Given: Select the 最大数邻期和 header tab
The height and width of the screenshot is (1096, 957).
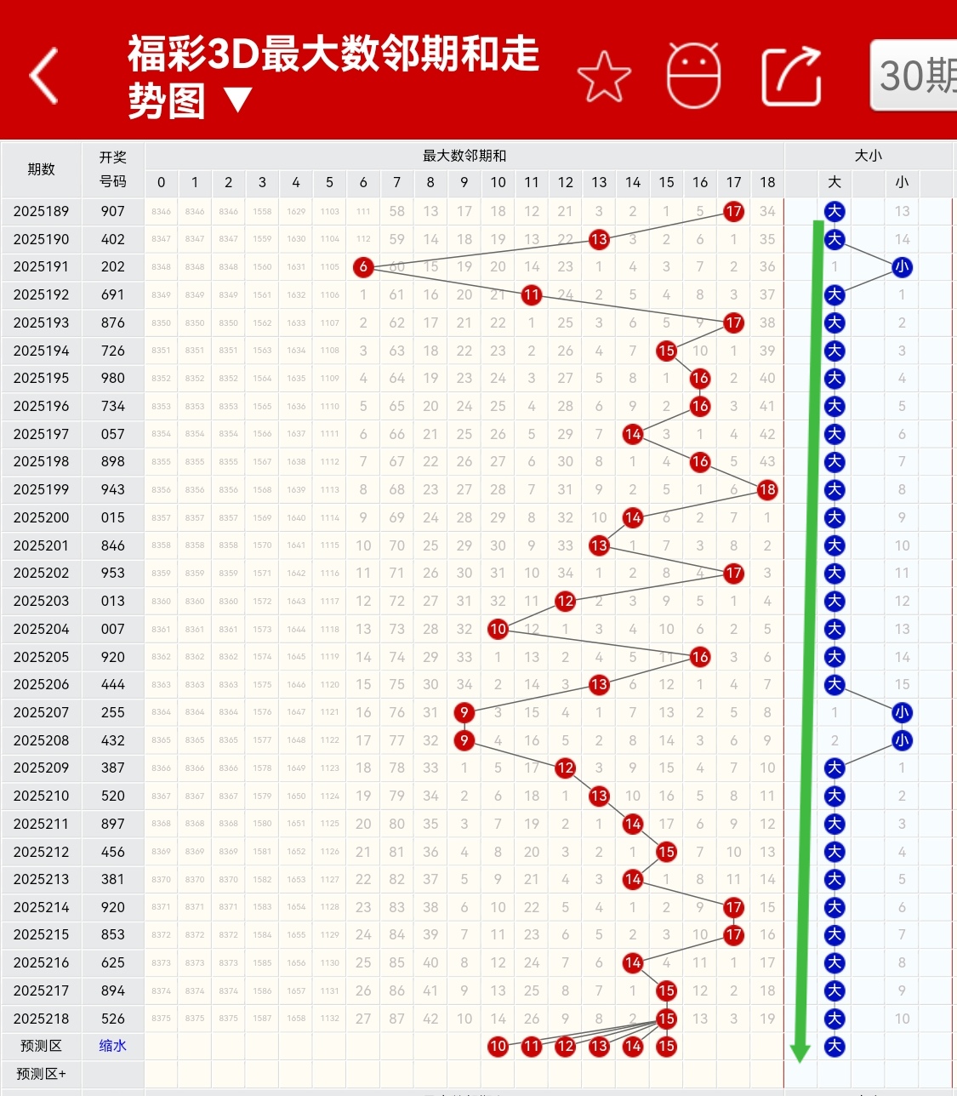Looking at the screenshot, I should pyautogui.click(x=464, y=156).
